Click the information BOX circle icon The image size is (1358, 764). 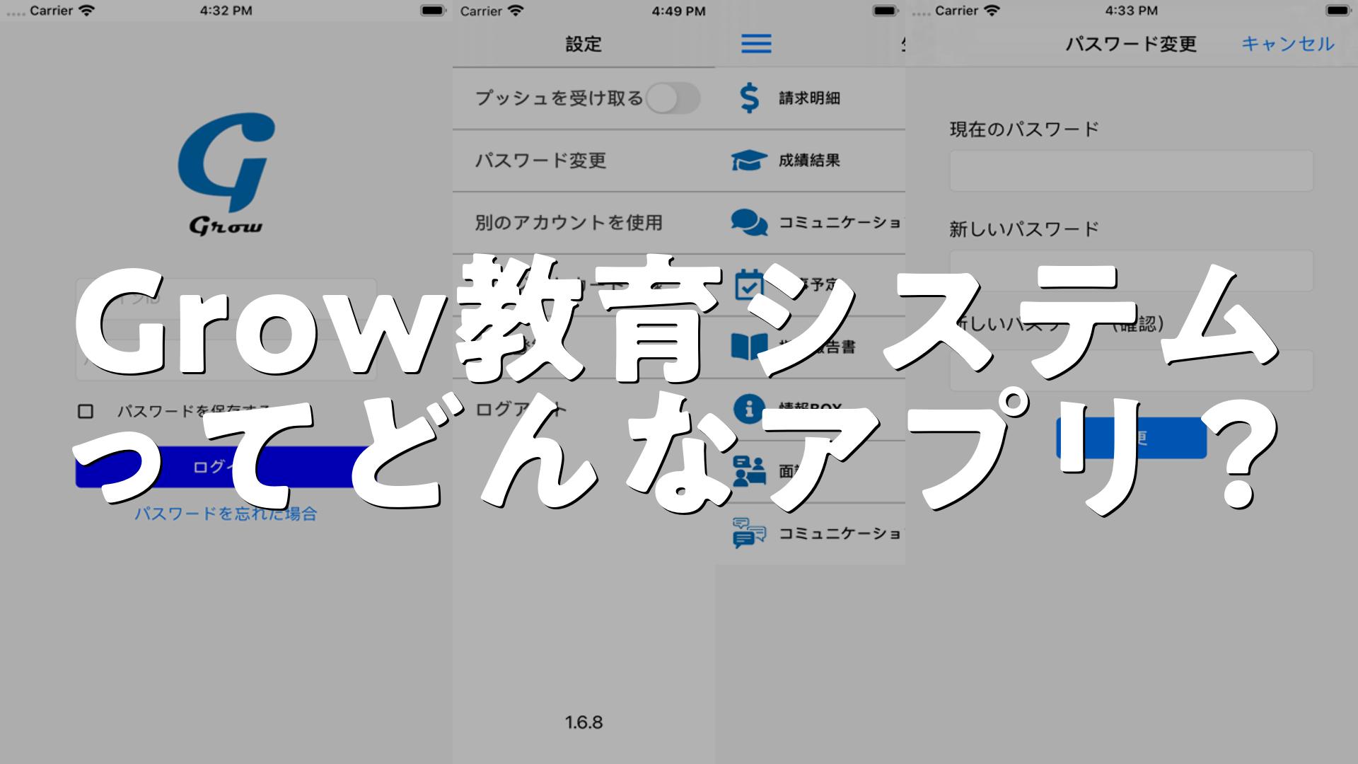[x=748, y=408]
